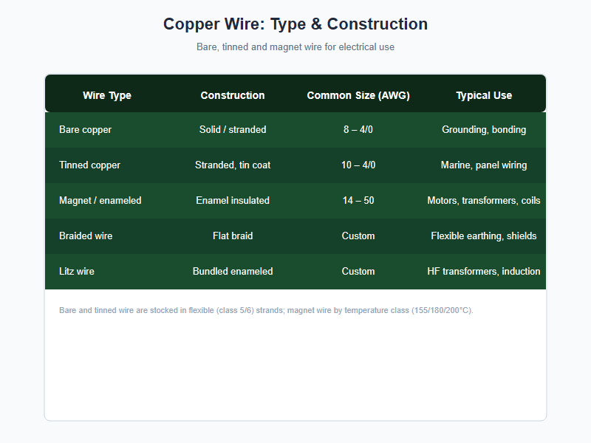Select the 'Marine, panel wiring' cell
This screenshot has height=443, width=591.
pos(484,165)
